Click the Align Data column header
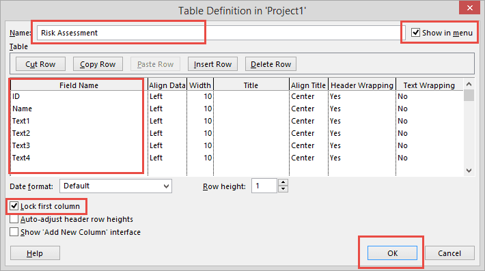The image size is (485, 271). click(x=167, y=85)
